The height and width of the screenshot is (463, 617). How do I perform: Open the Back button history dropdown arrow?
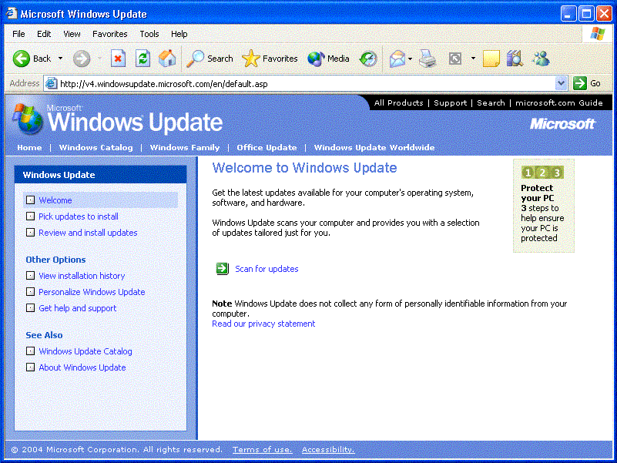pos(60,59)
